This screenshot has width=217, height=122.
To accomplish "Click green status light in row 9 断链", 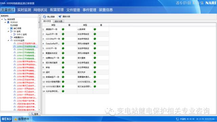I will coord(63,67).
